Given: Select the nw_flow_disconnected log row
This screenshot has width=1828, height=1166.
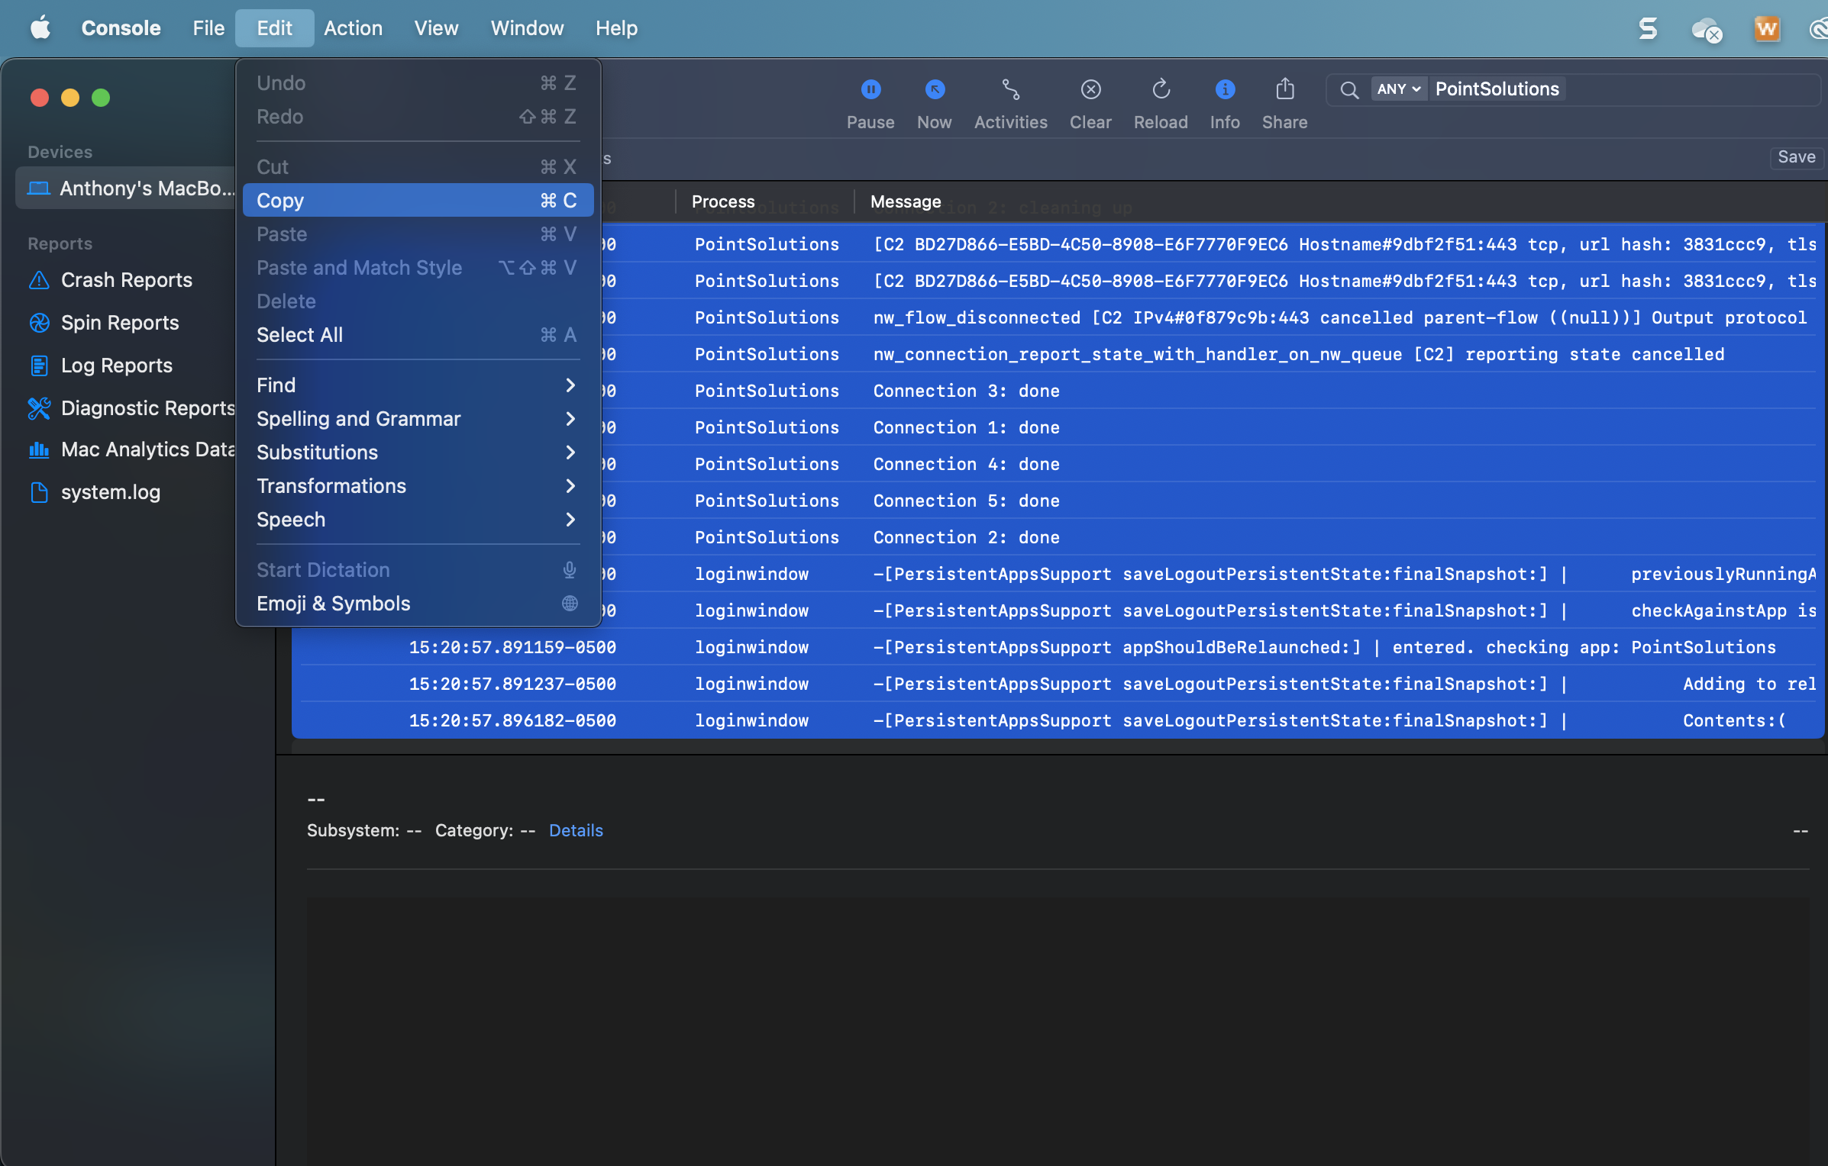Looking at the screenshot, I should [1058, 317].
